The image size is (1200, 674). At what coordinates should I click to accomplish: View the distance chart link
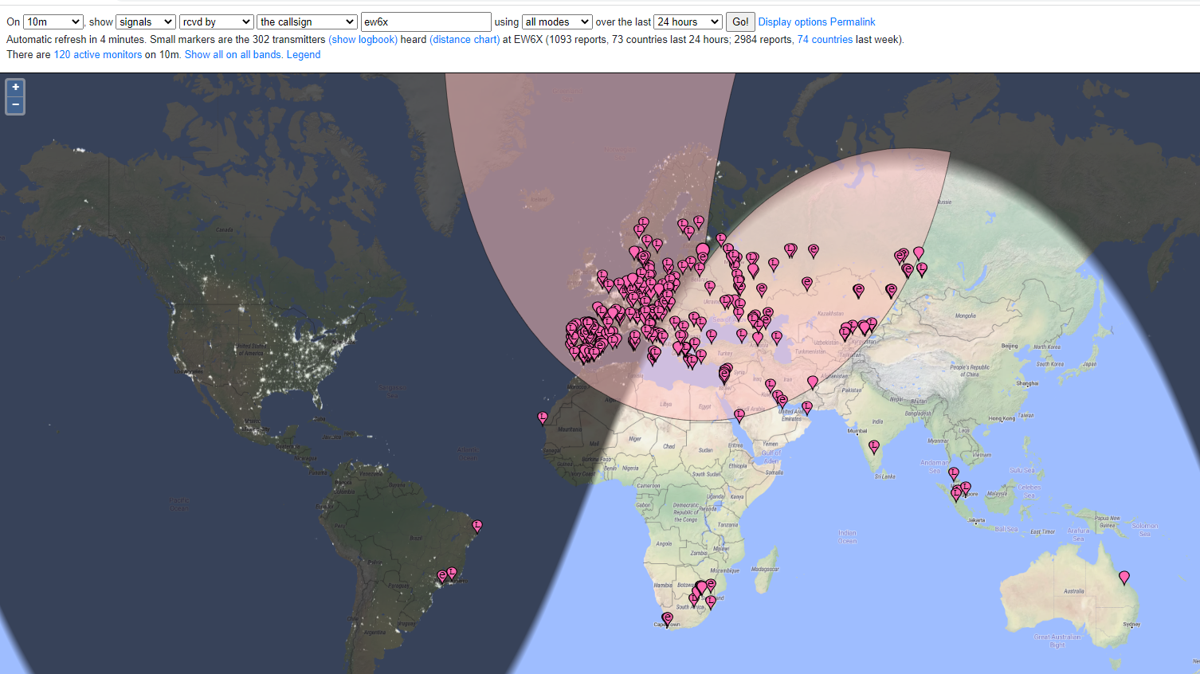click(465, 39)
